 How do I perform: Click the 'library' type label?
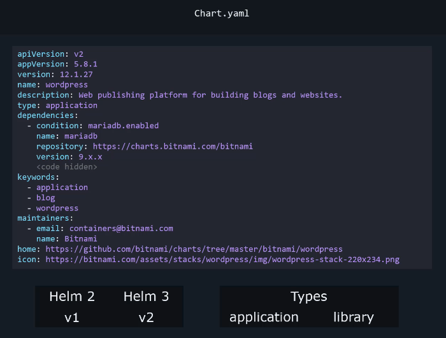(354, 318)
